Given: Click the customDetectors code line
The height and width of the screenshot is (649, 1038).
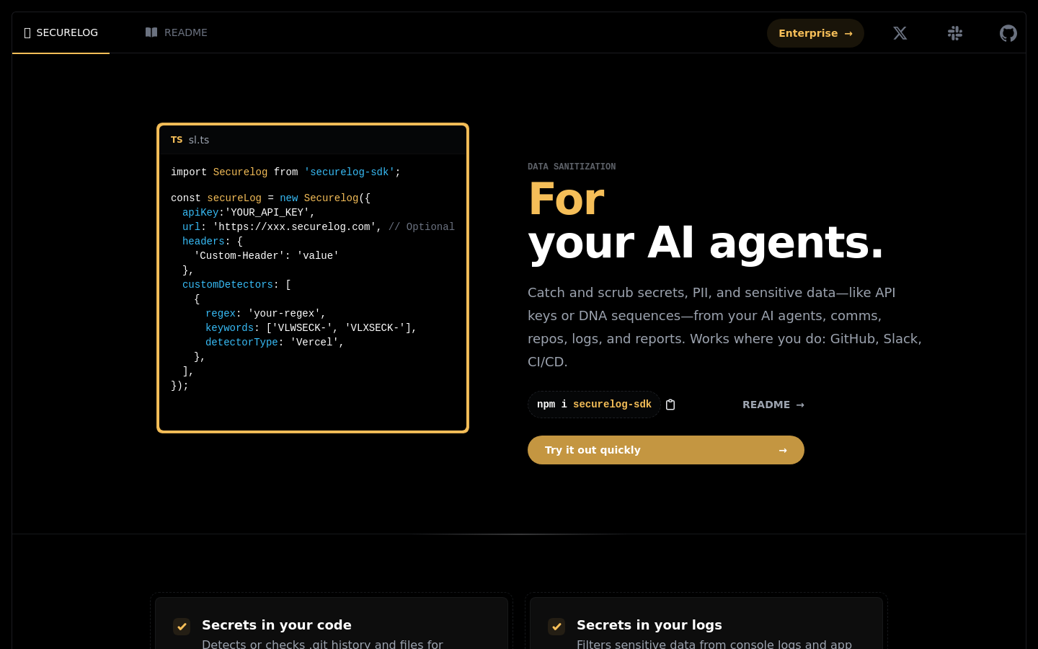Looking at the screenshot, I should tap(236, 285).
